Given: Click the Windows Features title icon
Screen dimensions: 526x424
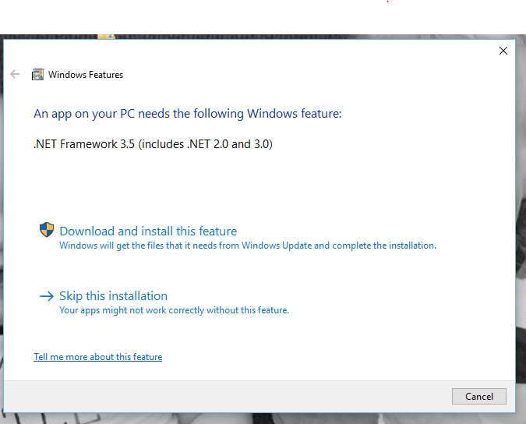Looking at the screenshot, I should 37,75.
